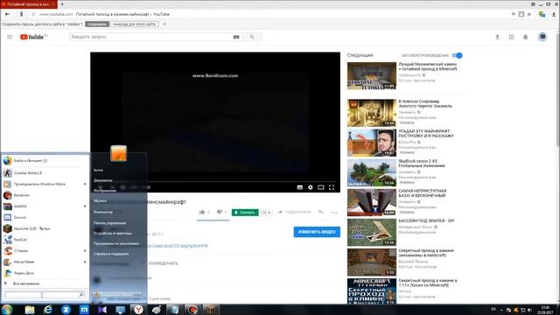560x315 pixels.
Task: Click the Windows Start orb
Action: tap(7, 309)
